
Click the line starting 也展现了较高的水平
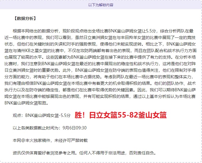click(100, 57)
